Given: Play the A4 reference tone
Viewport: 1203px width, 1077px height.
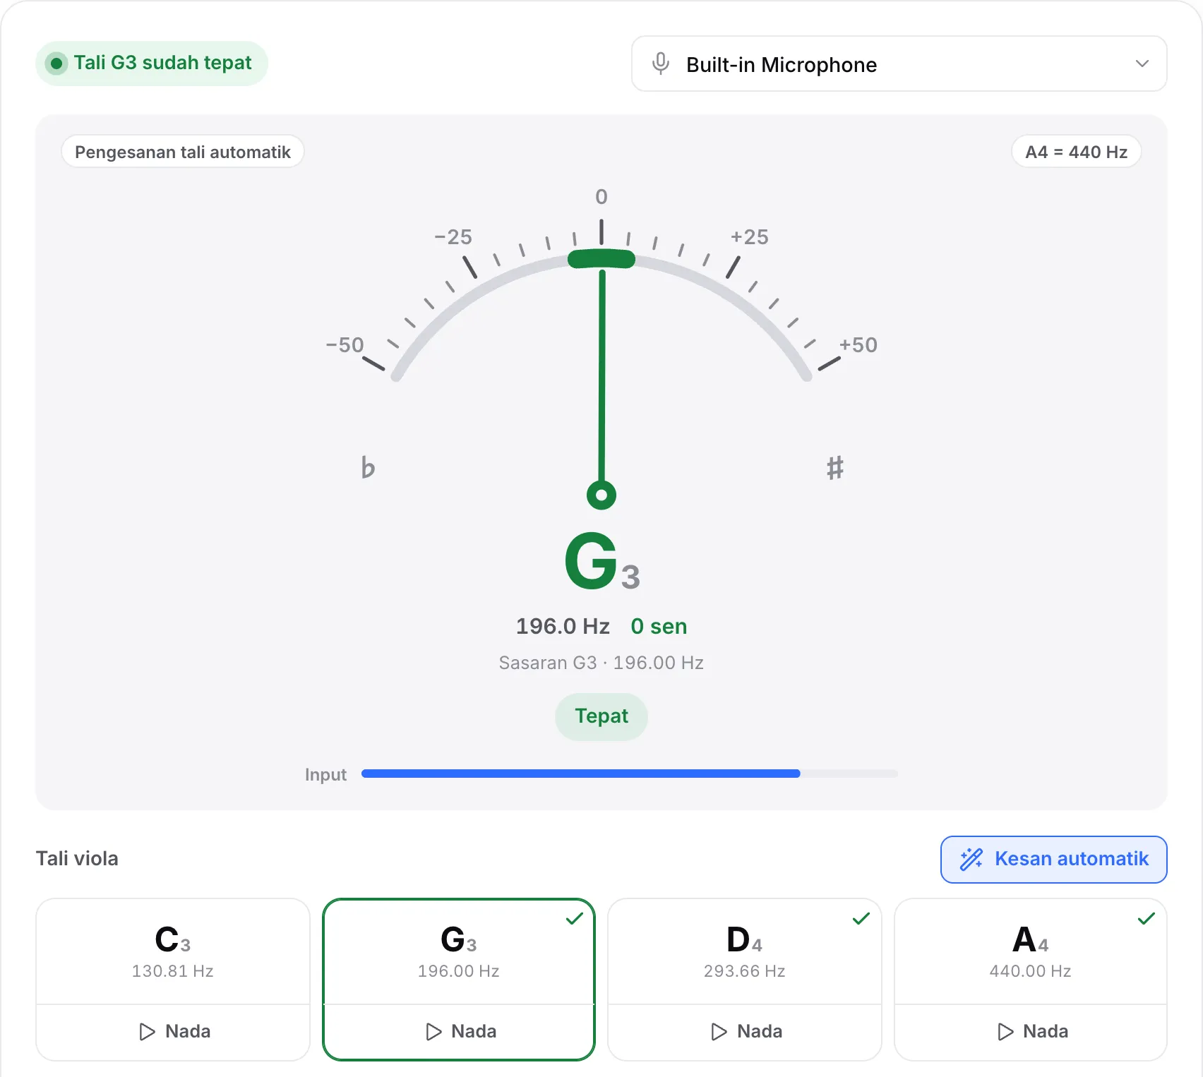Looking at the screenshot, I should click(1031, 1032).
